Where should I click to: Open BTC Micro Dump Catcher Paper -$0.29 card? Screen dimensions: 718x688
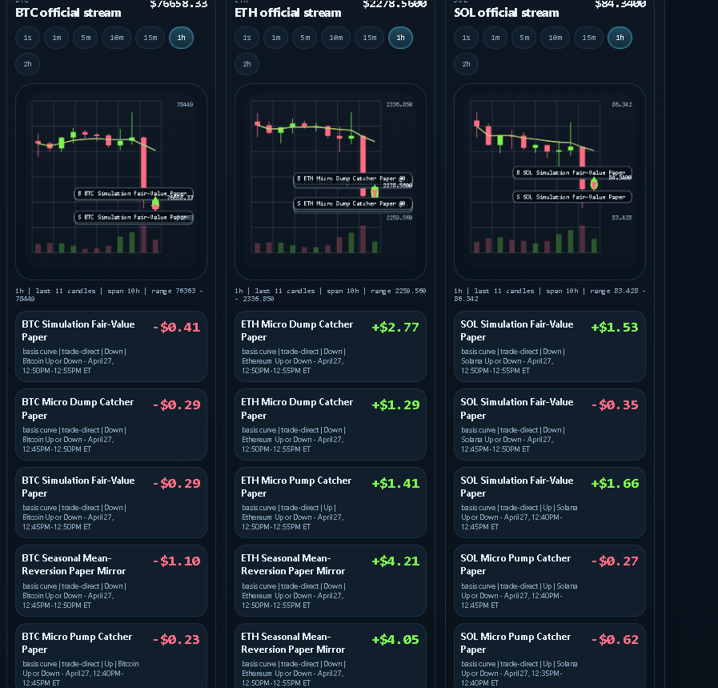click(111, 424)
